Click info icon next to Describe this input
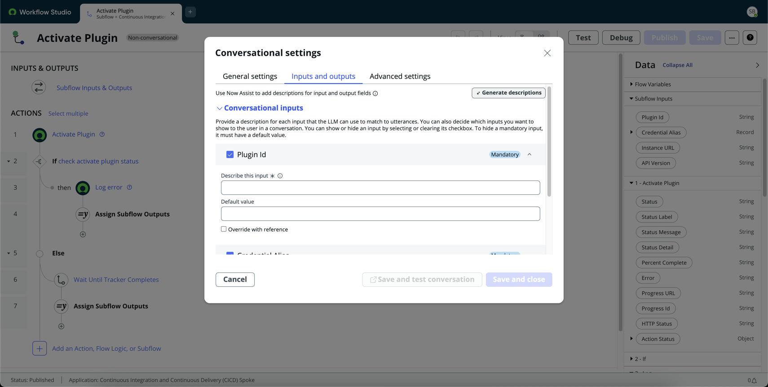The height and width of the screenshot is (387, 768). (x=280, y=176)
